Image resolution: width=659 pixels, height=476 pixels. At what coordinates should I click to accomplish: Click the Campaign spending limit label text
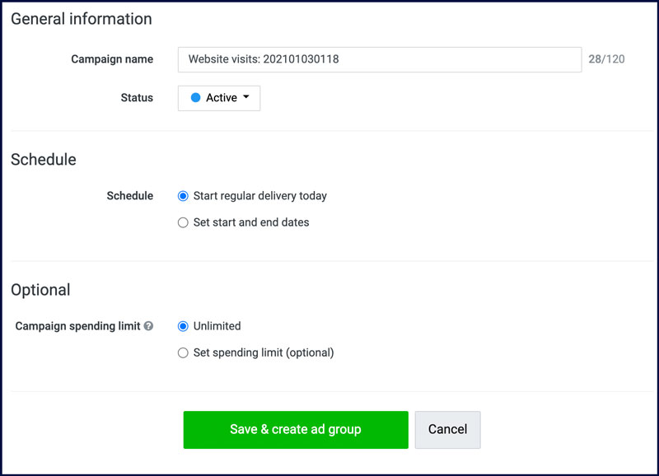click(77, 326)
